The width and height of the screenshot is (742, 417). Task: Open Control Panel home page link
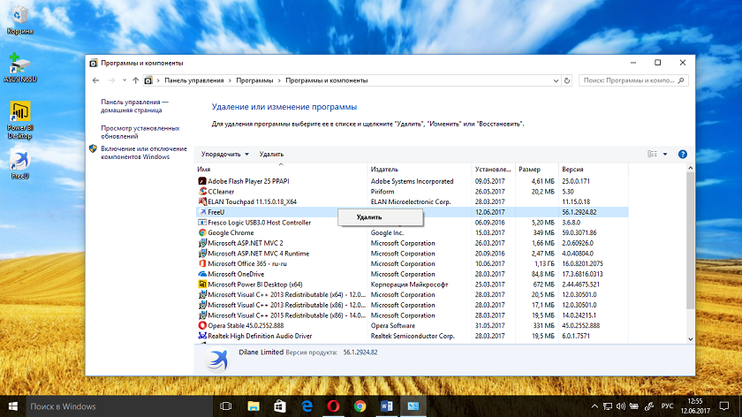pos(134,106)
